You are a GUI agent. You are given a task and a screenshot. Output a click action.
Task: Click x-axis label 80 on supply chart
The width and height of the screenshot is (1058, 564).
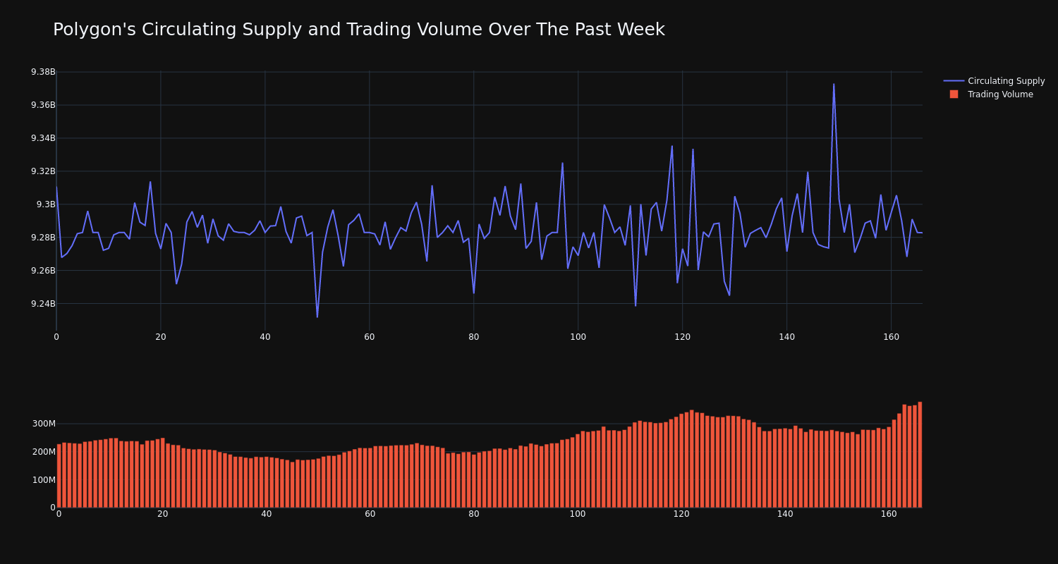click(474, 337)
